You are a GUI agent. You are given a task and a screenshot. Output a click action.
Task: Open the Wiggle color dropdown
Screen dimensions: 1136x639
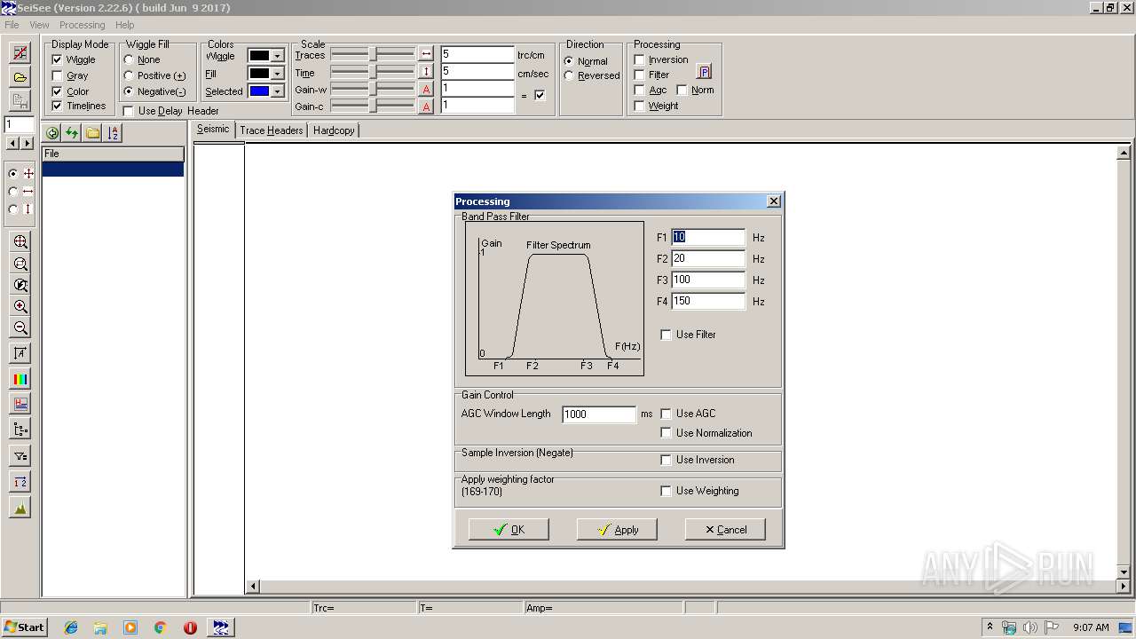277,56
